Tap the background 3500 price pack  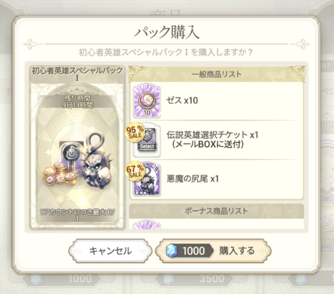(212, 279)
